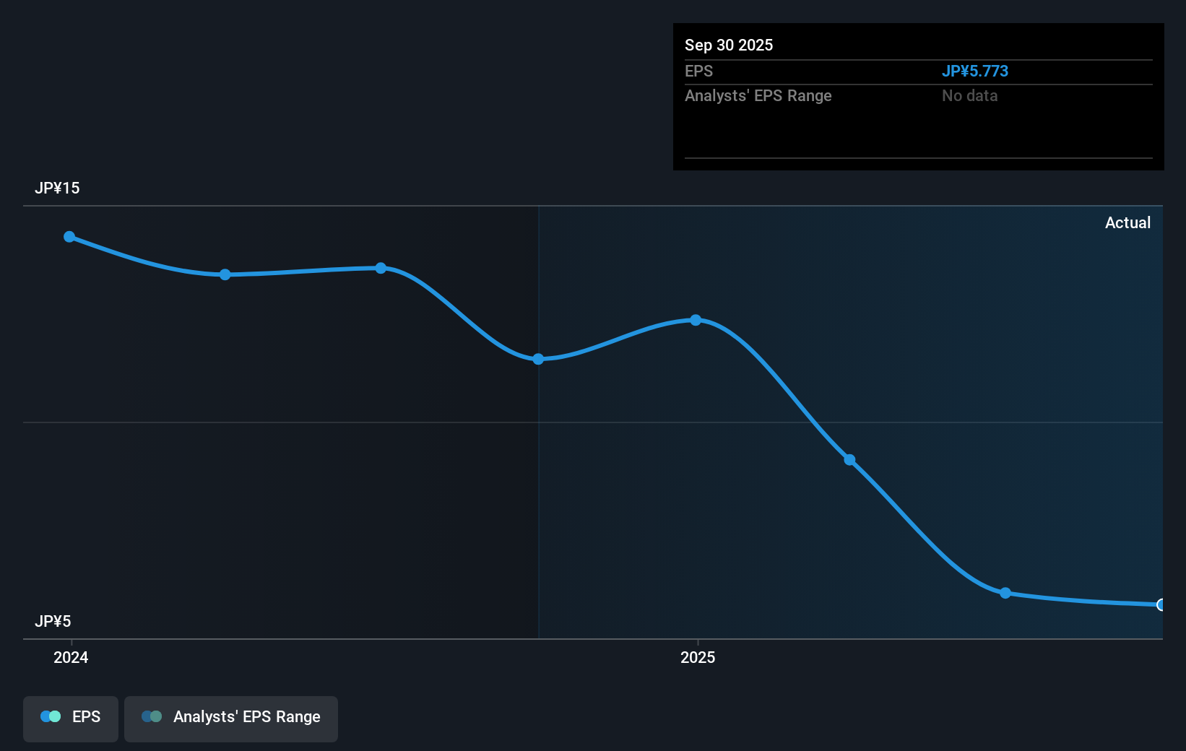The height and width of the screenshot is (751, 1186).
Task: Switch to the Actual section of the chart
Action: (1127, 222)
